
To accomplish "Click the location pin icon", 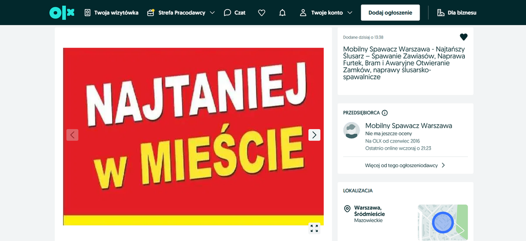I will (x=347, y=209).
